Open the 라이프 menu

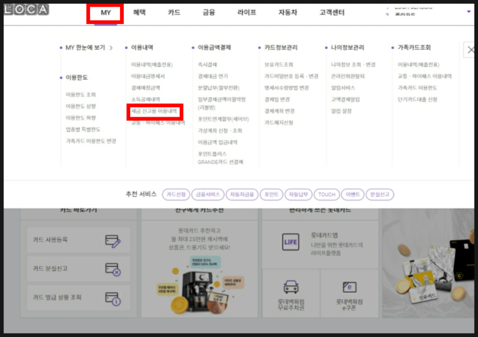point(247,13)
